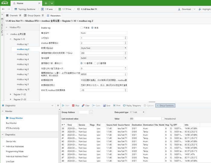
Task: Click the 1.1.40 knx Net T1 breadcrumb
Action: click(87, 9)
